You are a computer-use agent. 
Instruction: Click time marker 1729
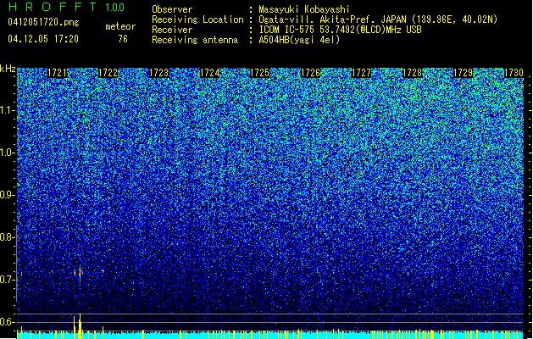tap(463, 73)
